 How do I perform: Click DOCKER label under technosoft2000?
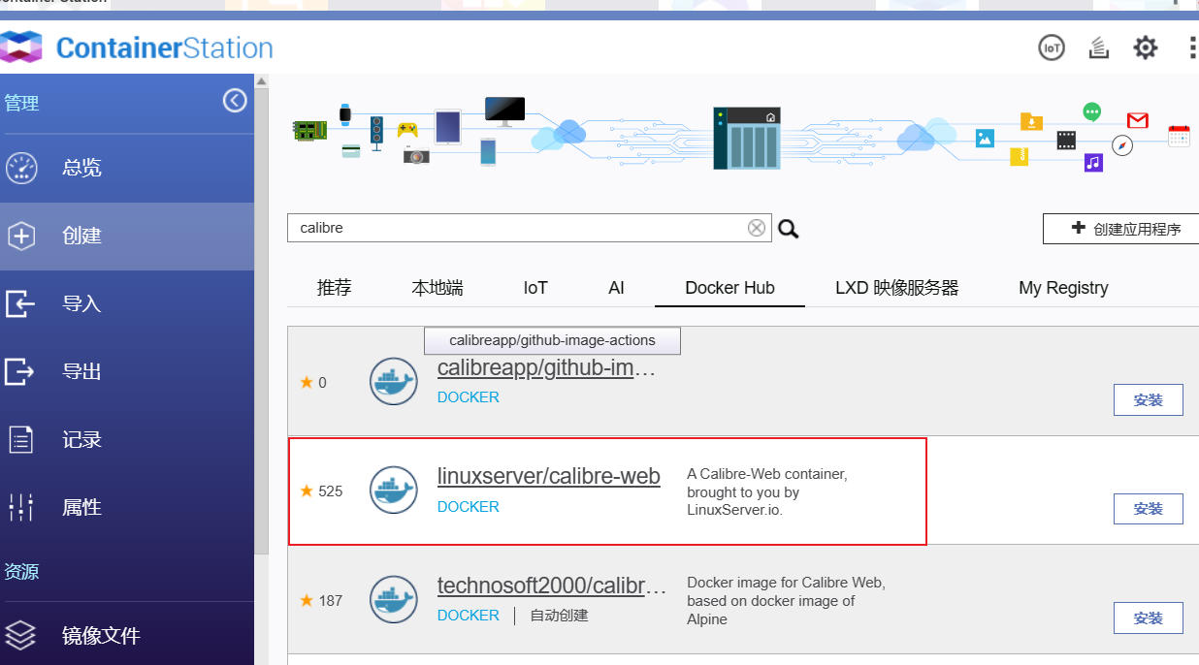tap(469, 616)
